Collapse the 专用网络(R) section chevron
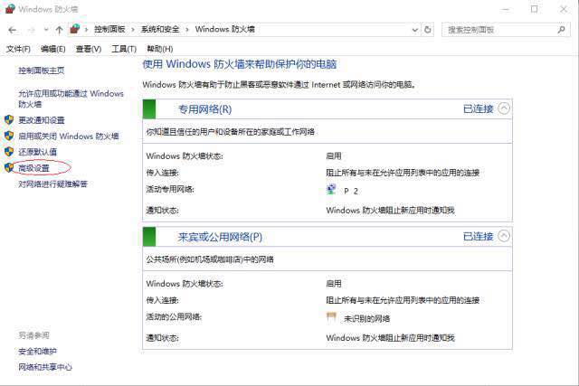Viewport: 579px width, 386px height. (x=504, y=108)
